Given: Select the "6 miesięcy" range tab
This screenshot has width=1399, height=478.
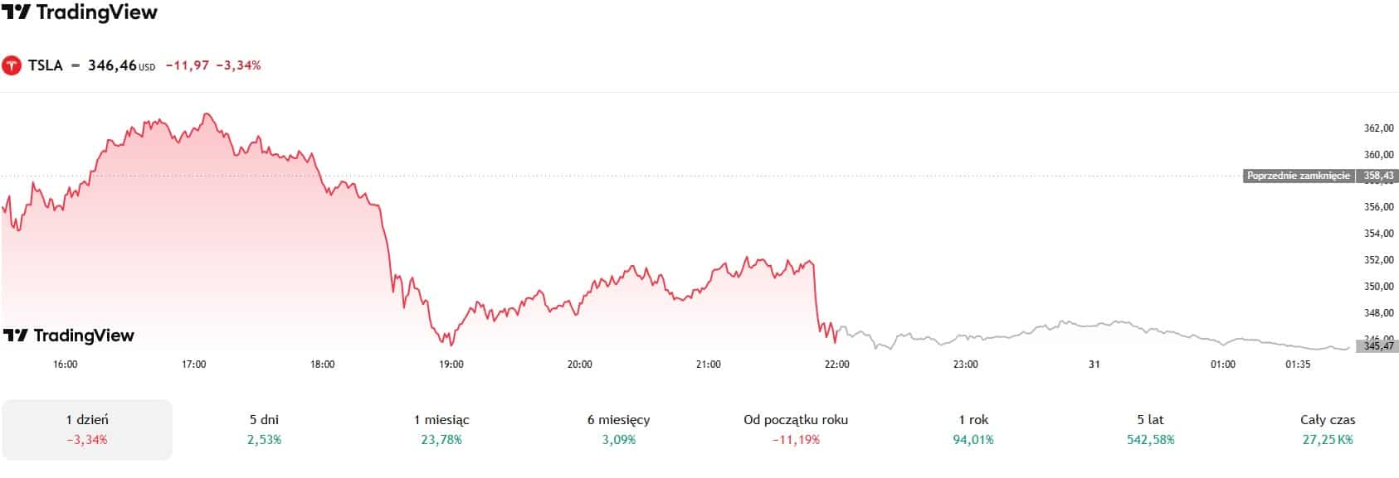Looking at the screenshot, I should pos(618,429).
